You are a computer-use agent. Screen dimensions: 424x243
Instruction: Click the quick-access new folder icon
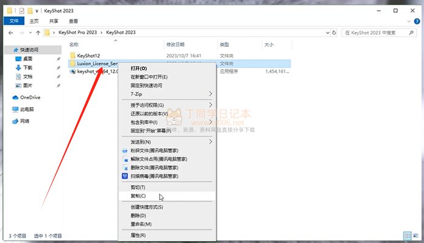click(30, 11)
